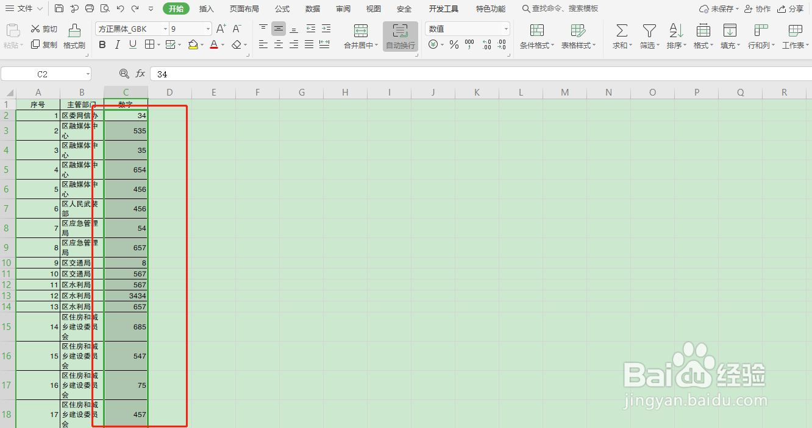Click the 协作 collaborate button
Image resolution: width=812 pixels, height=428 pixels.
pos(757,9)
